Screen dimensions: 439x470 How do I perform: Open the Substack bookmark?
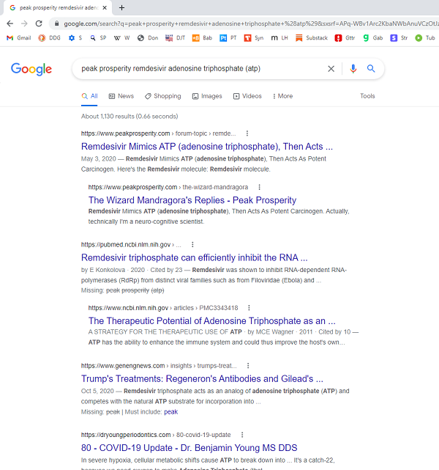point(312,38)
